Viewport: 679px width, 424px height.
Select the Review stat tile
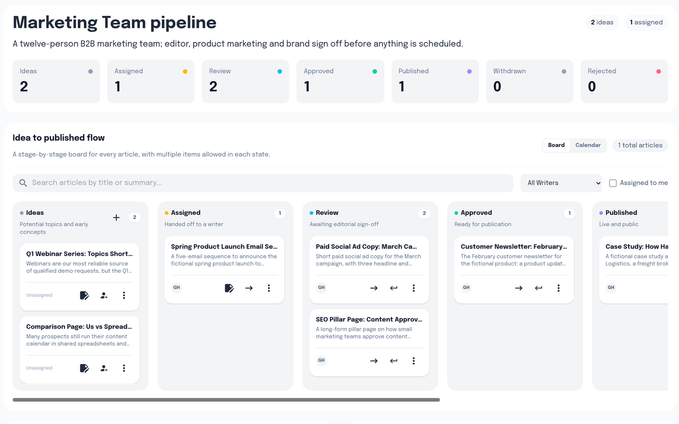(x=246, y=81)
